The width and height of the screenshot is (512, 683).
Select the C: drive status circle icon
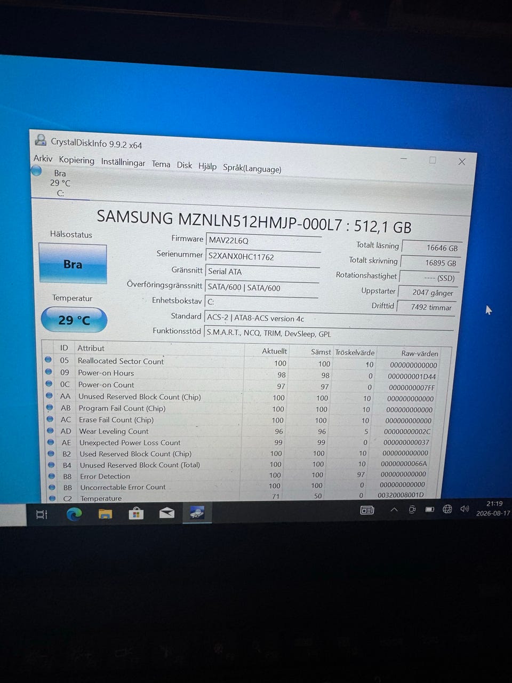(36, 171)
